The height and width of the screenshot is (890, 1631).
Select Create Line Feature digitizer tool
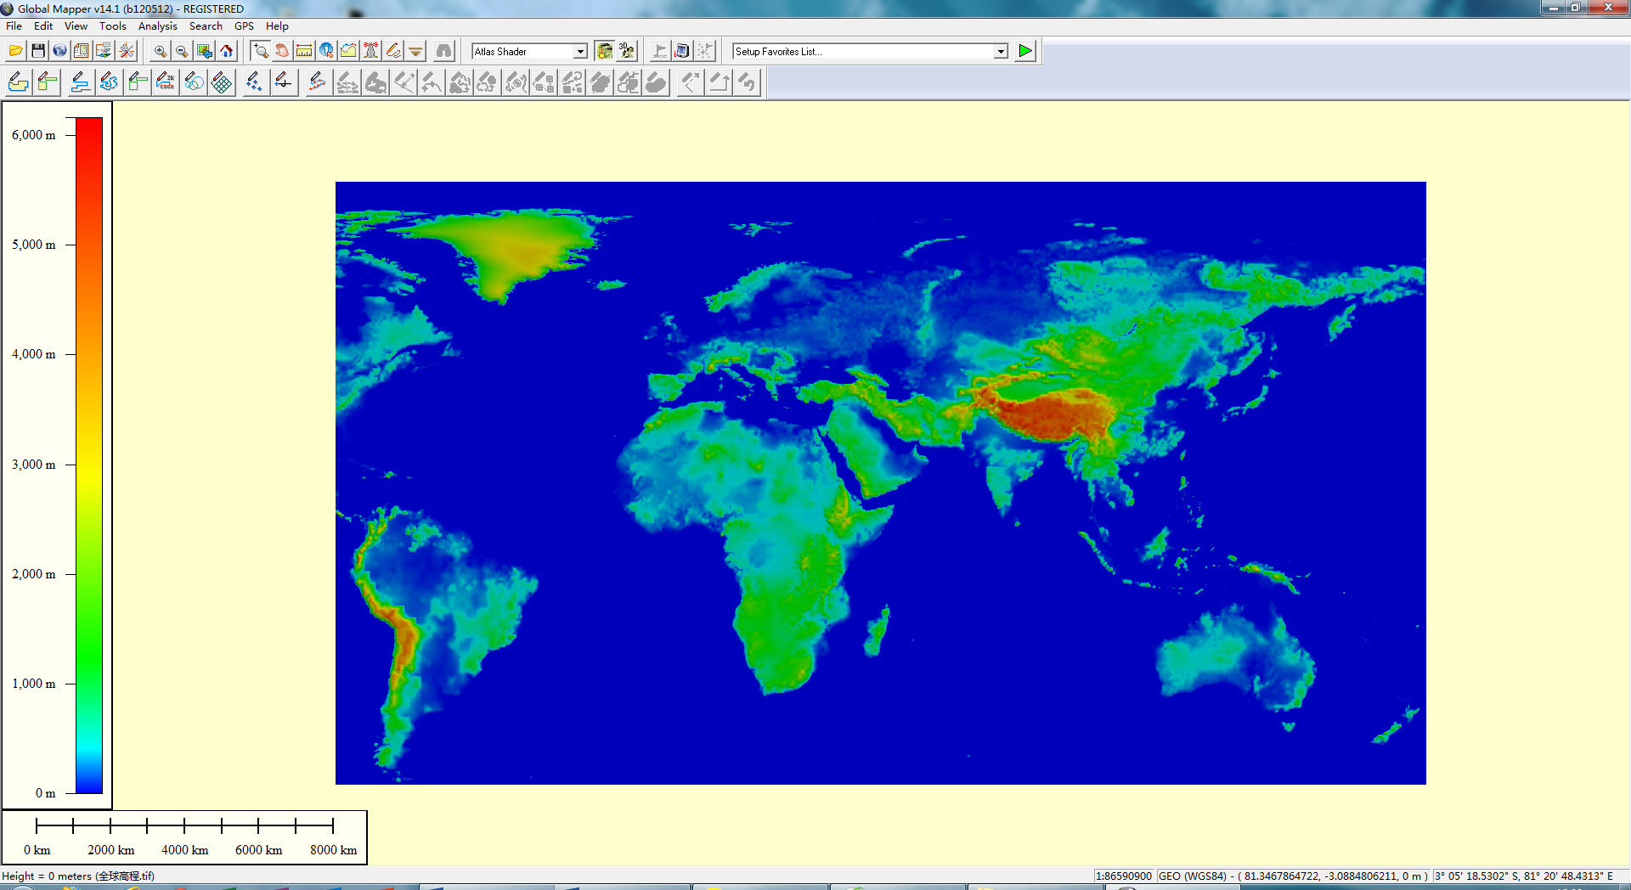[x=80, y=82]
